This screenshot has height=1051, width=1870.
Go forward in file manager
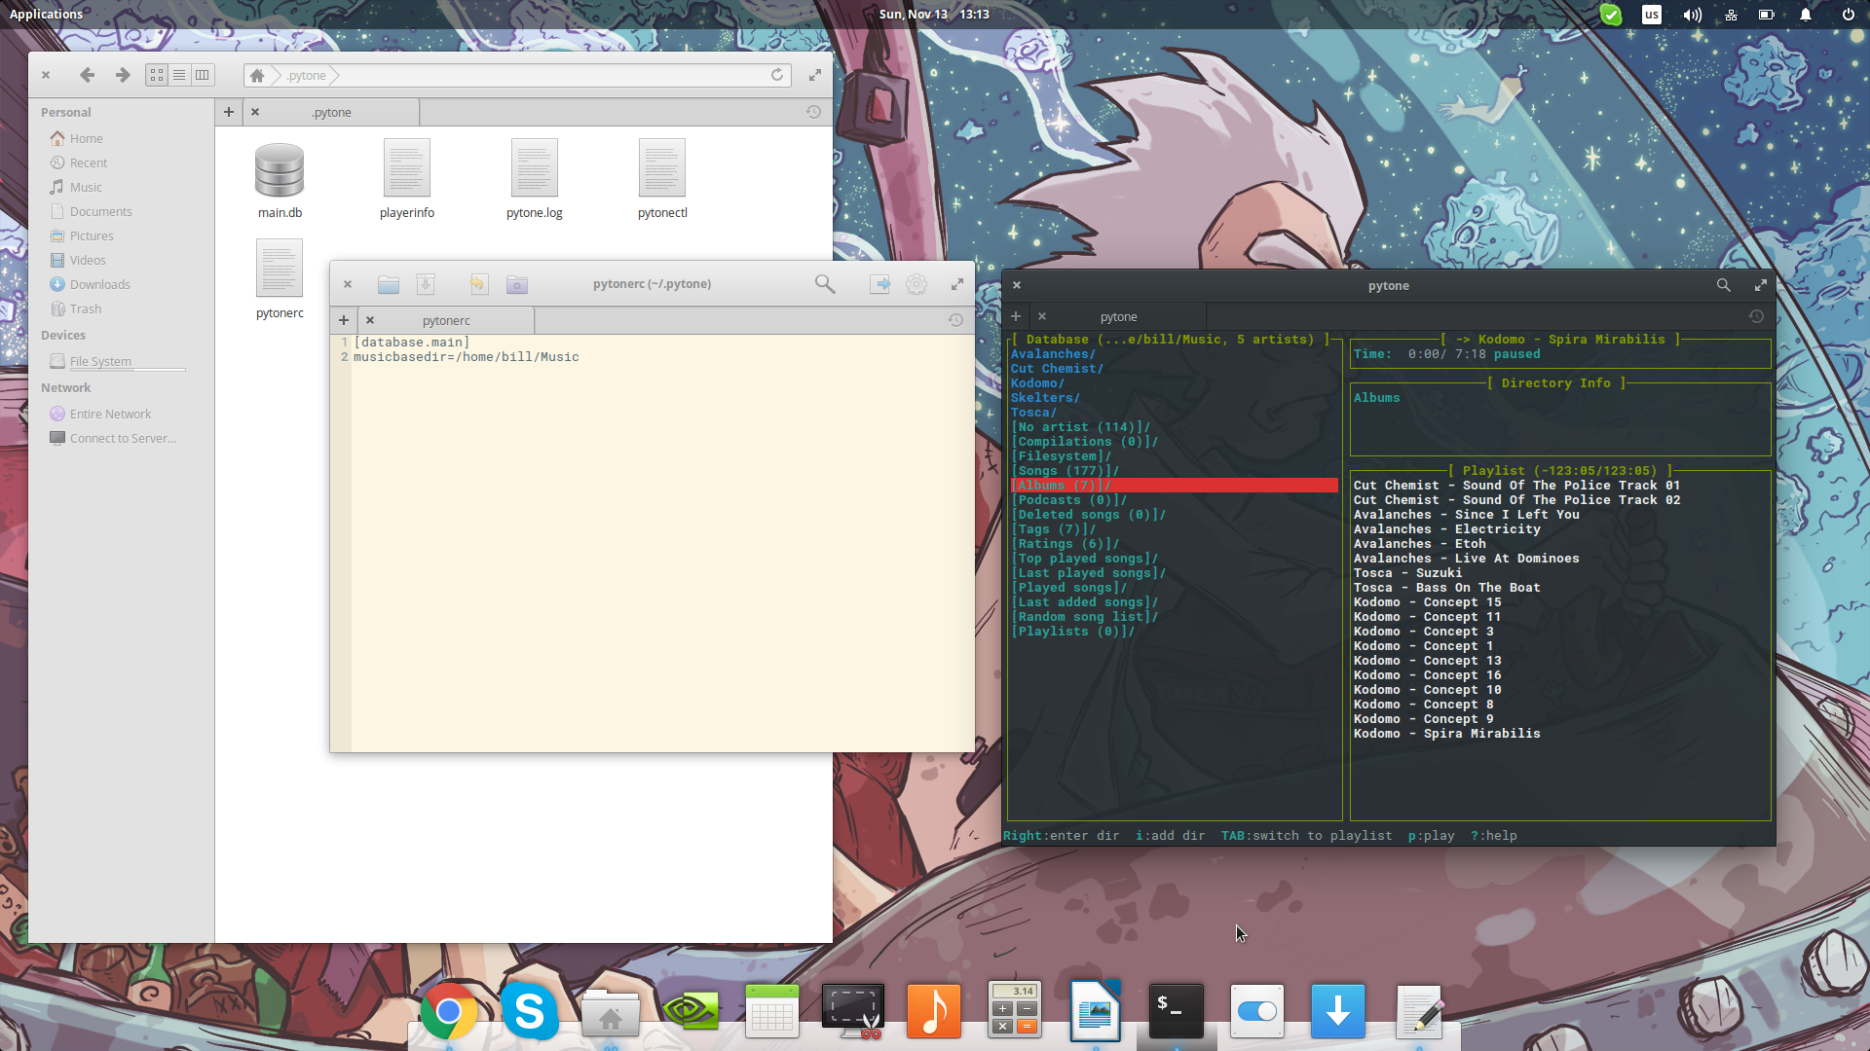click(x=123, y=75)
